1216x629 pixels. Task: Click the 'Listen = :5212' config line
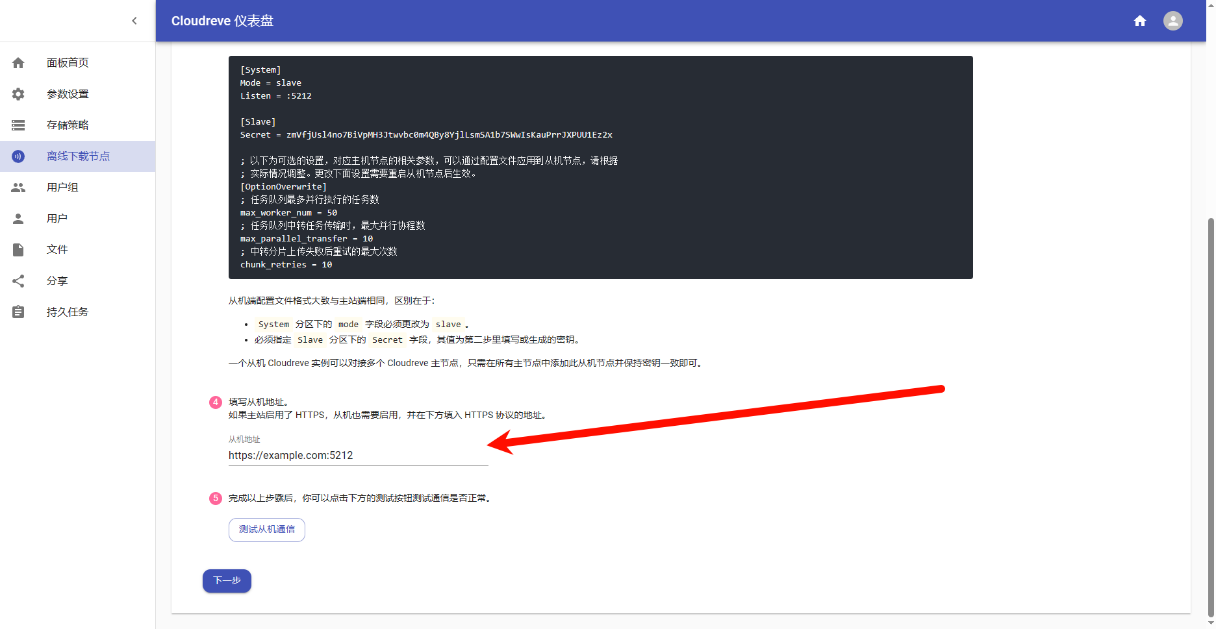pyautogui.click(x=276, y=96)
